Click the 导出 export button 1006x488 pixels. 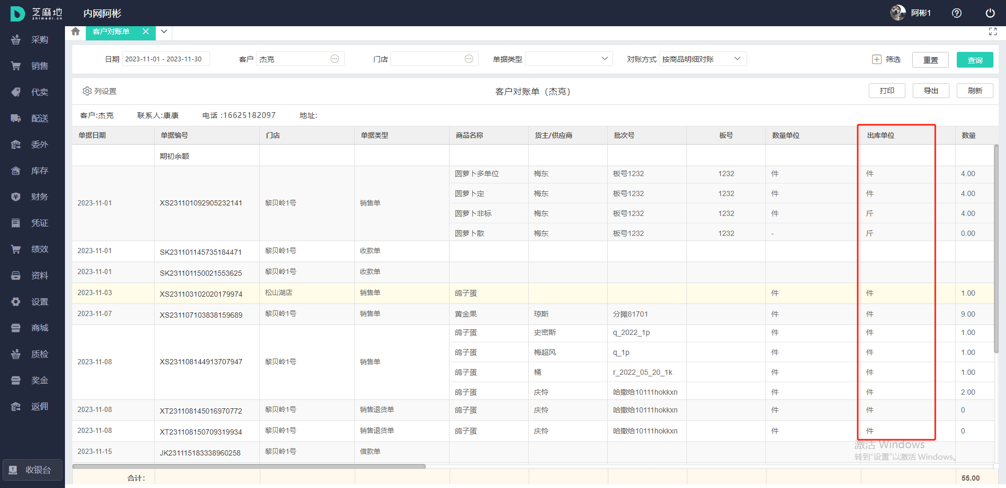point(931,91)
